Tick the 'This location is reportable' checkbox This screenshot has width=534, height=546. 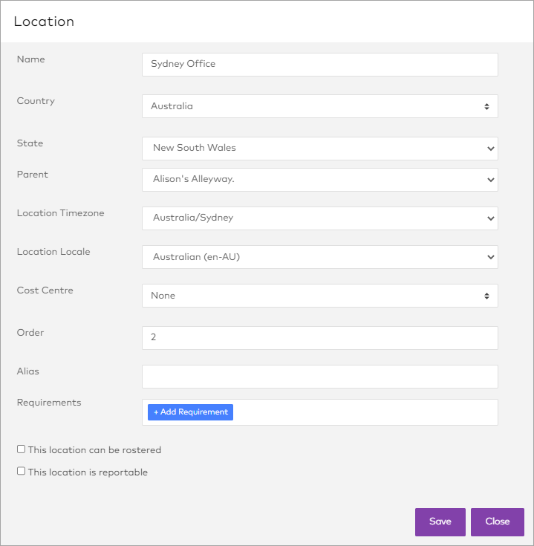pos(22,471)
